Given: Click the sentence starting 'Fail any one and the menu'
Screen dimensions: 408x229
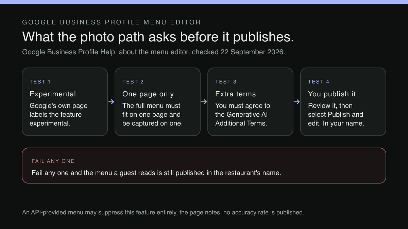Looking at the screenshot, I should [x=156, y=173].
